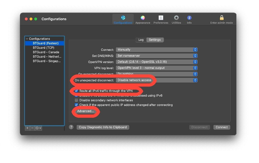The width and height of the screenshot is (259, 163).
Task: Toggle Check if apparent public IP changed
Action: 76,105
